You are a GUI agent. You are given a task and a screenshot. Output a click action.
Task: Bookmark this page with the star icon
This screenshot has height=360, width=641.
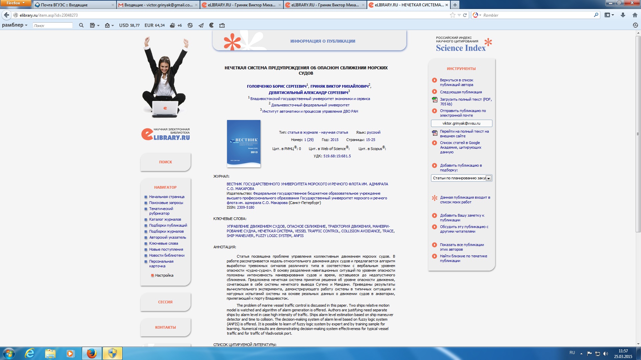coord(452,15)
